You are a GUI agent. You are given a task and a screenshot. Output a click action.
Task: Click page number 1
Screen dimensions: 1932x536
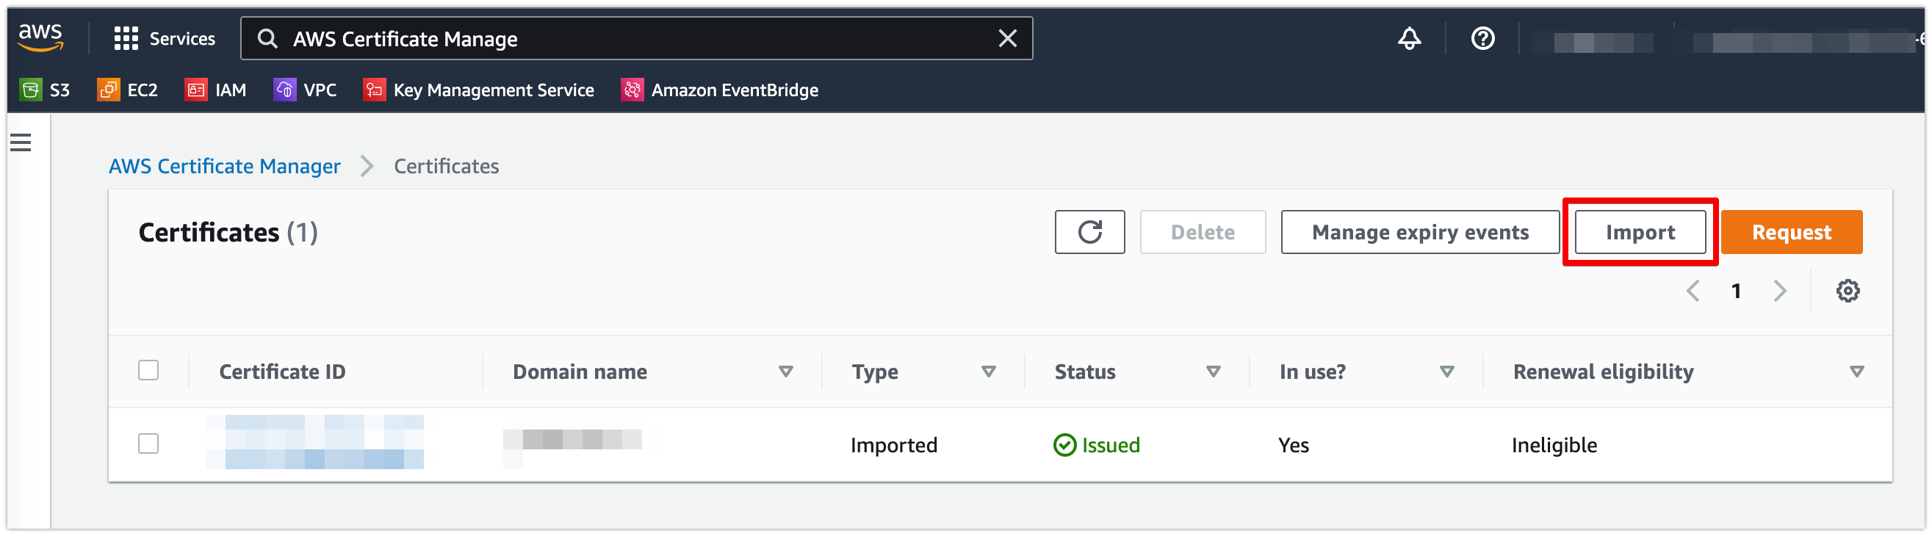pos(1736,291)
